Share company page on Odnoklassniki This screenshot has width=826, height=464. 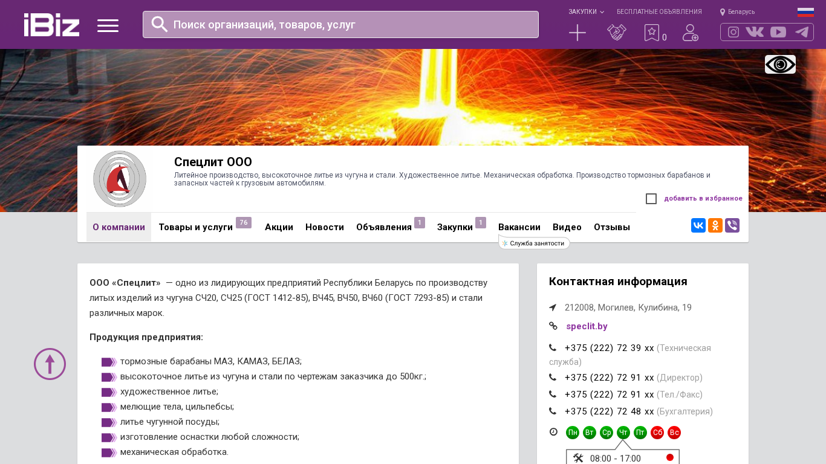click(715, 225)
